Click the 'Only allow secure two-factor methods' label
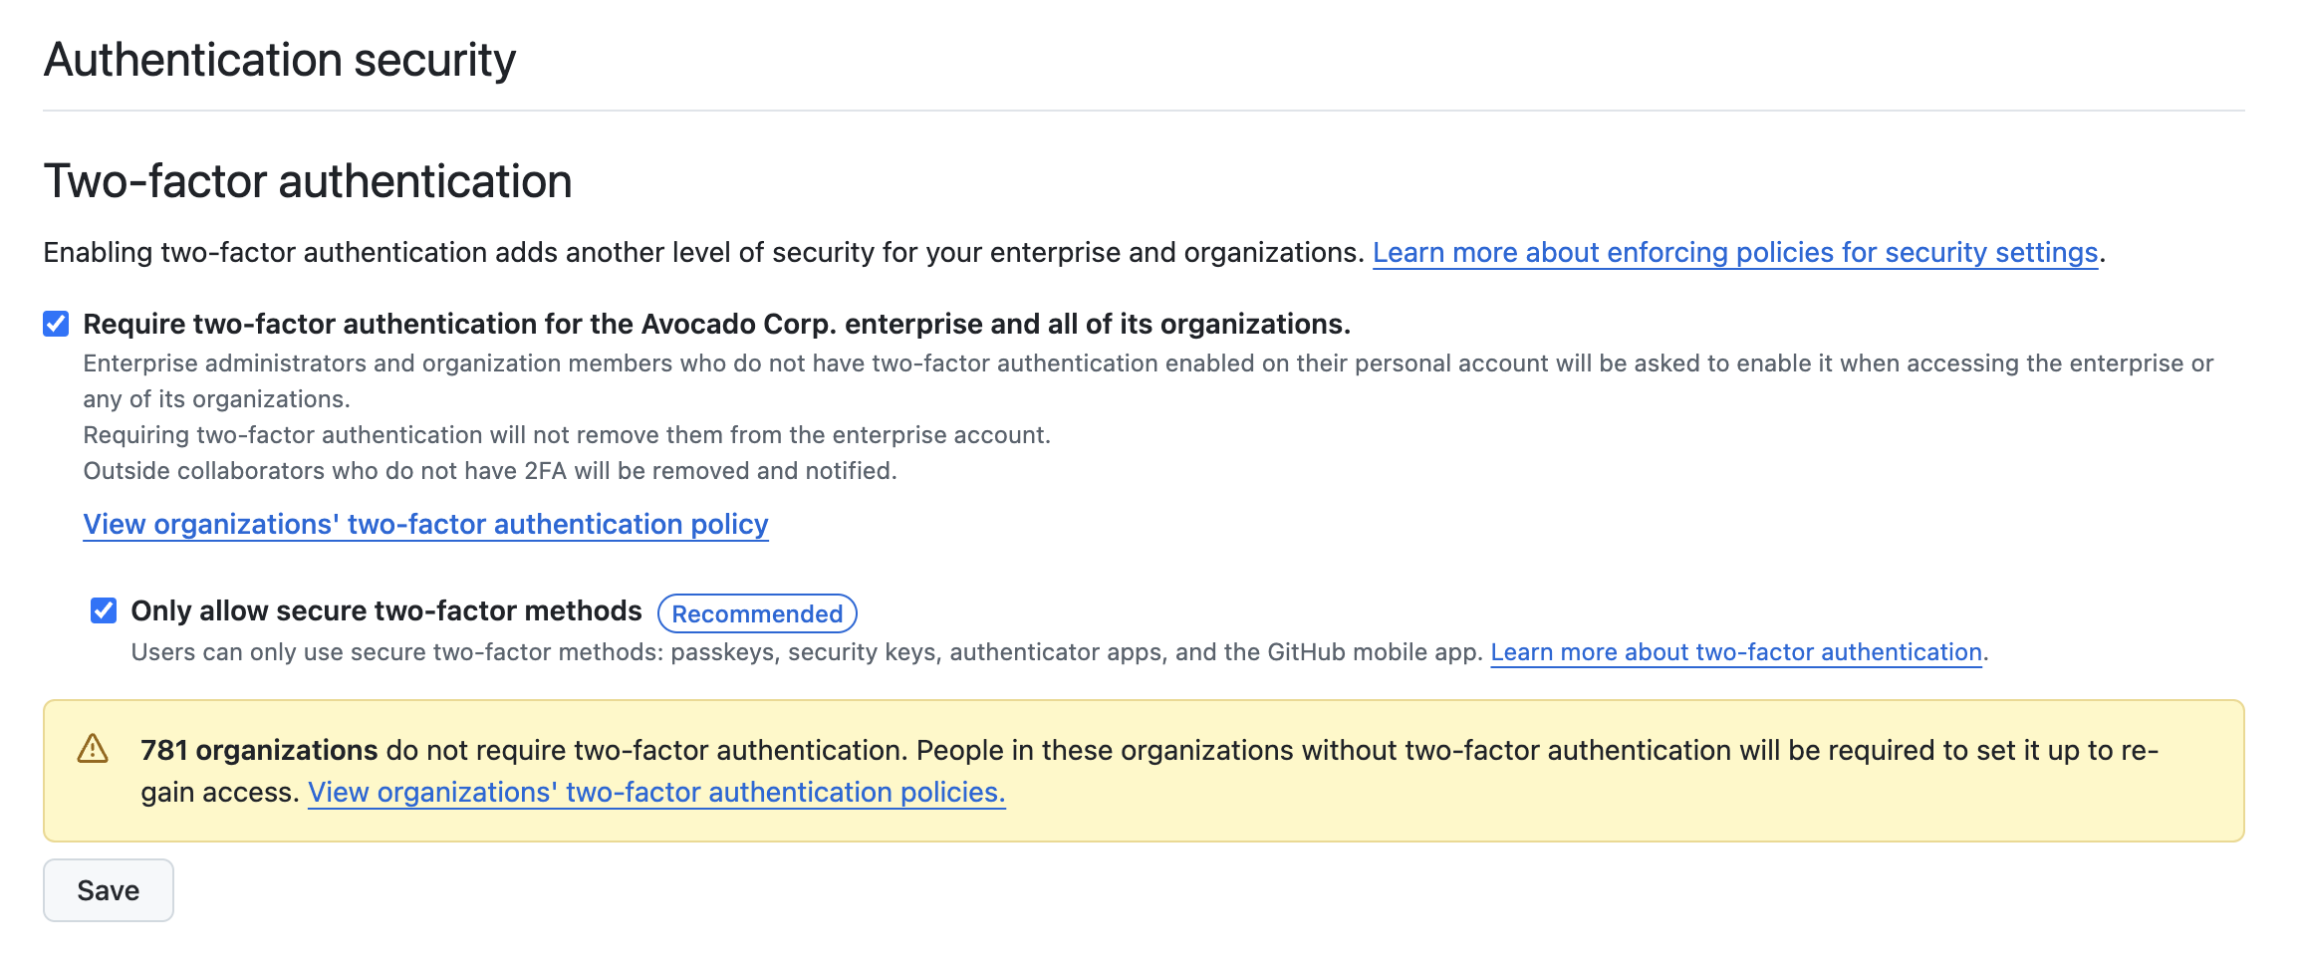Image resolution: width=2301 pixels, height=964 pixels. tap(386, 610)
